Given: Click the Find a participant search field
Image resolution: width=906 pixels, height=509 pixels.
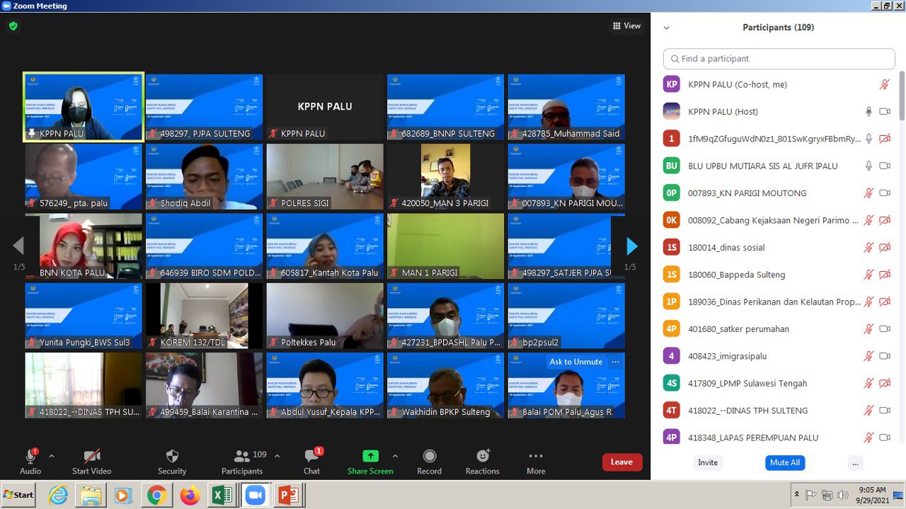Looking at the screenshot, I should coord(779,59).
